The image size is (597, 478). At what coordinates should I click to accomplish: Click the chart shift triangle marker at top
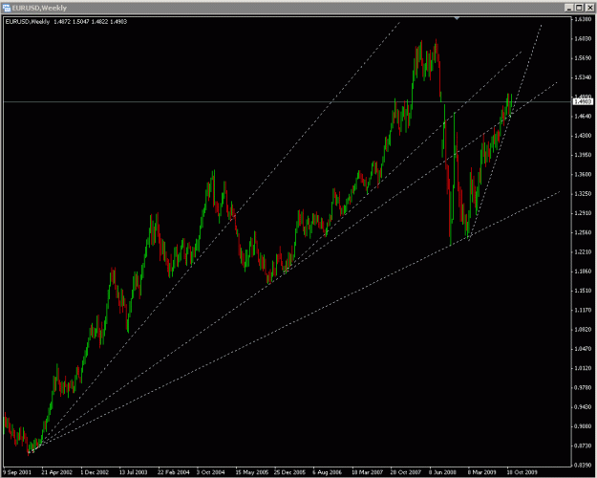tap(457, 18)
